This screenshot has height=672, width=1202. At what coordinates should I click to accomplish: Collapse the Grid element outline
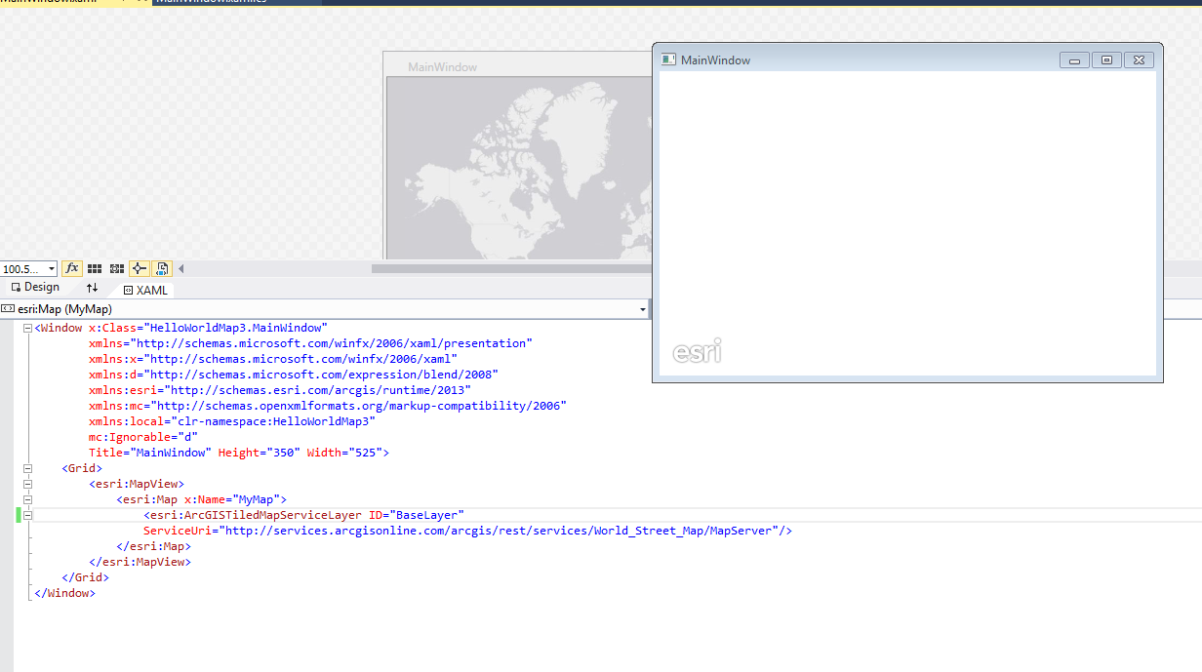point(27,469)
